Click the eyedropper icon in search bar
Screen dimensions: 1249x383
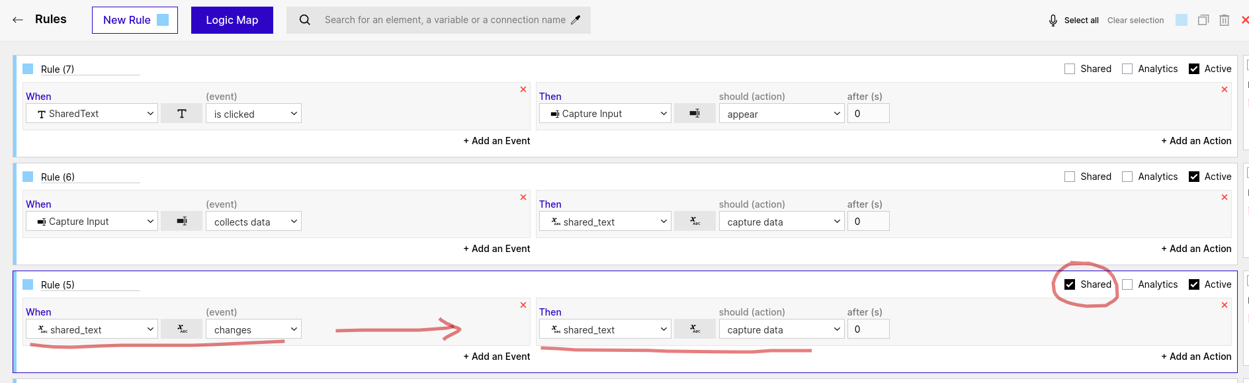tap(576, 20)
